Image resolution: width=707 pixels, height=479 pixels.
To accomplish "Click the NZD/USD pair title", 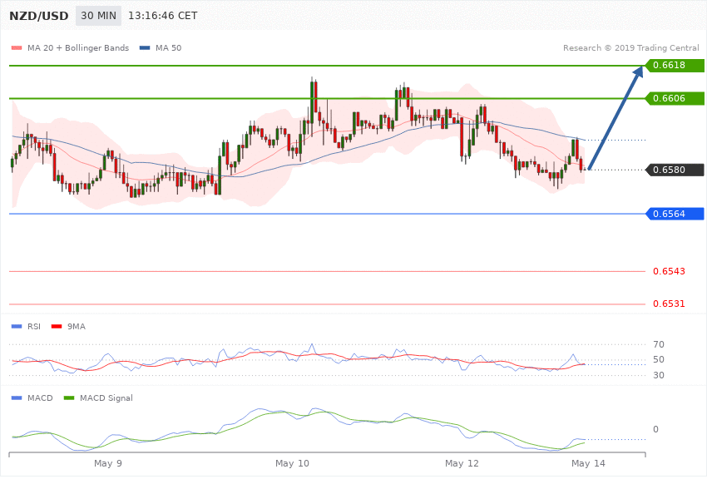I will (x=39, y=16).
